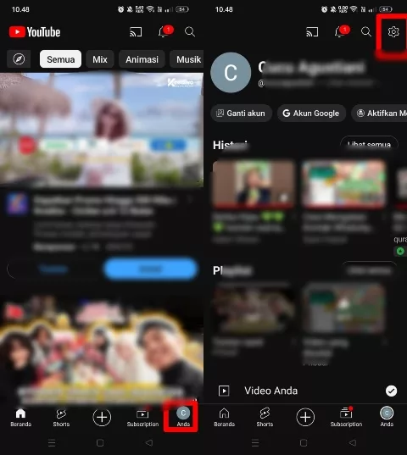Screen dimensions: 407x455
Task: Tap the search icon on profile screen
Action: point(366,31)
